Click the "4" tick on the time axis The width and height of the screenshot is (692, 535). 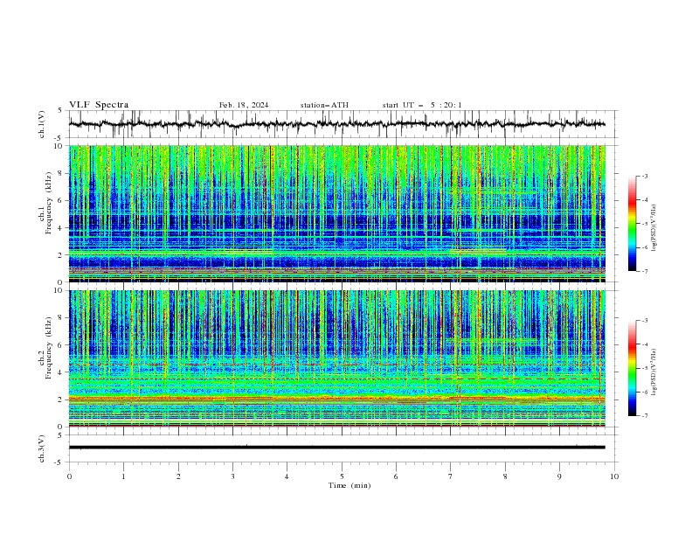[x=287, y=476]
